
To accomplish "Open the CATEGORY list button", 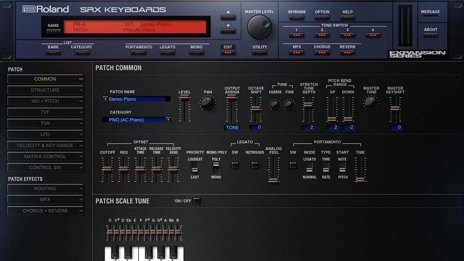I will (82, 53).
